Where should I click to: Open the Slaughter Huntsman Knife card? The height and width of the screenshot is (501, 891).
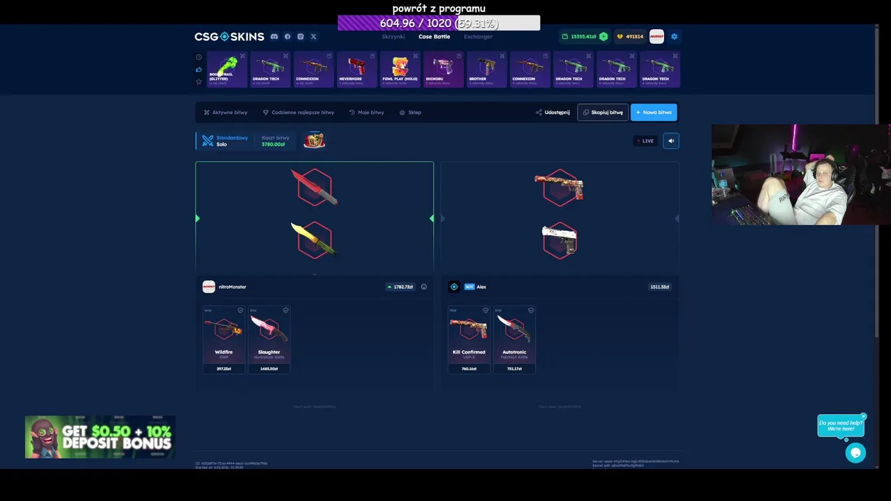[x=269, y=340]
